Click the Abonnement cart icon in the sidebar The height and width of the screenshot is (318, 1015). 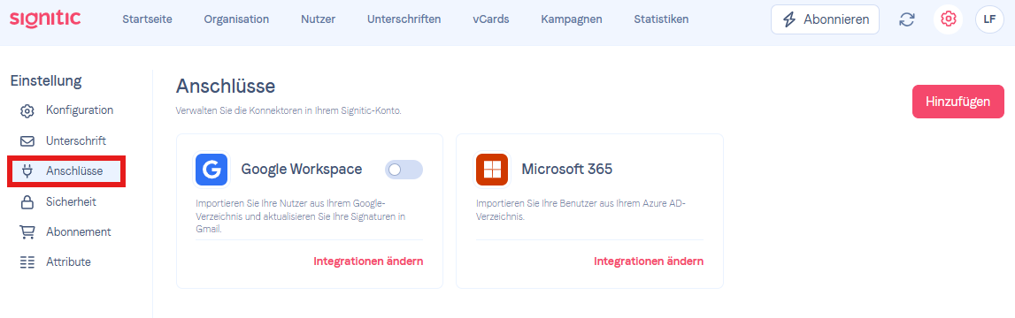pos(27,232)
